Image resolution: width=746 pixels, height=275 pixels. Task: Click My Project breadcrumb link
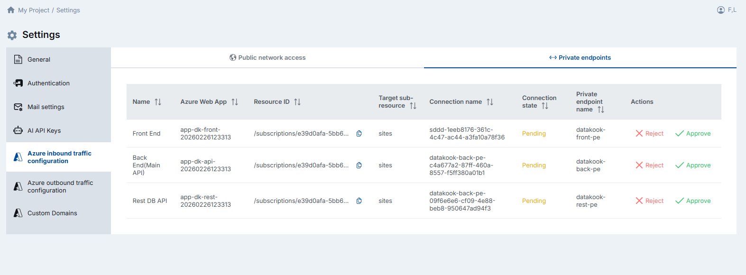(34, 10)
